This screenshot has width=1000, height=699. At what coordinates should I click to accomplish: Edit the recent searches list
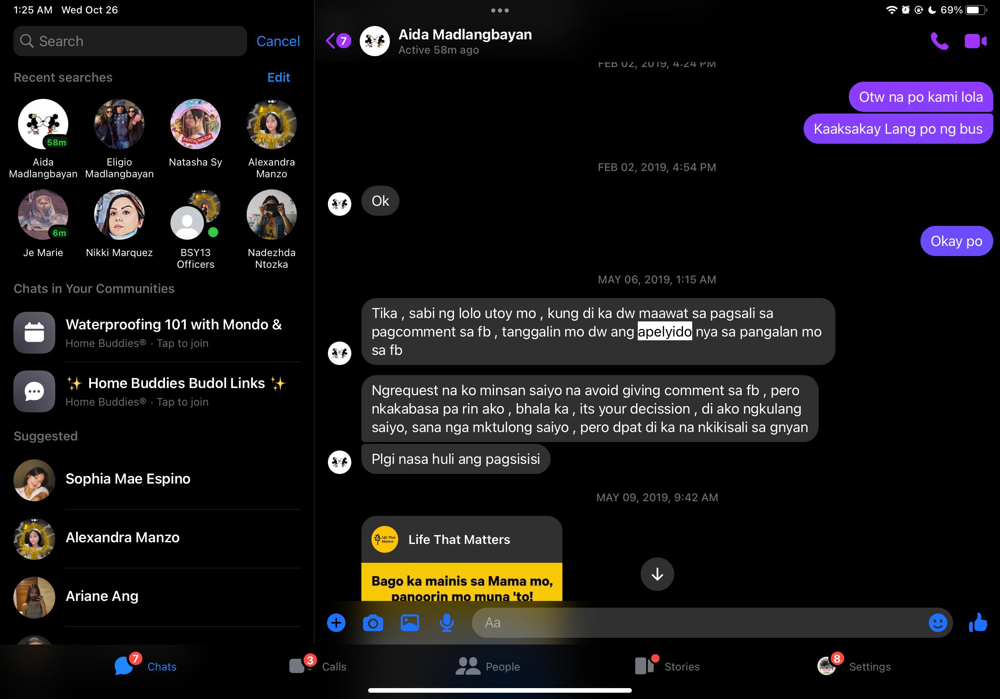click(278, 78)
